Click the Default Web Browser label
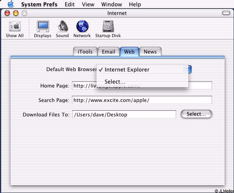The height and width of the screenshot is (193, 234). [x=71, y=70]
